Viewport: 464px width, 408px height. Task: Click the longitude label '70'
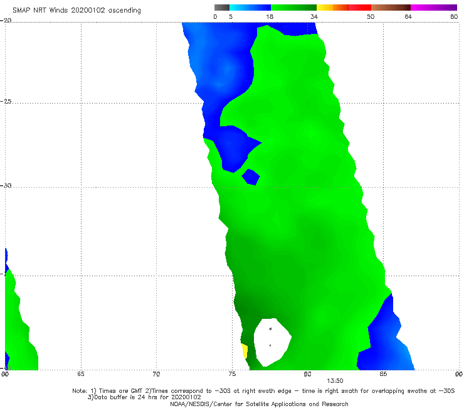156,374
